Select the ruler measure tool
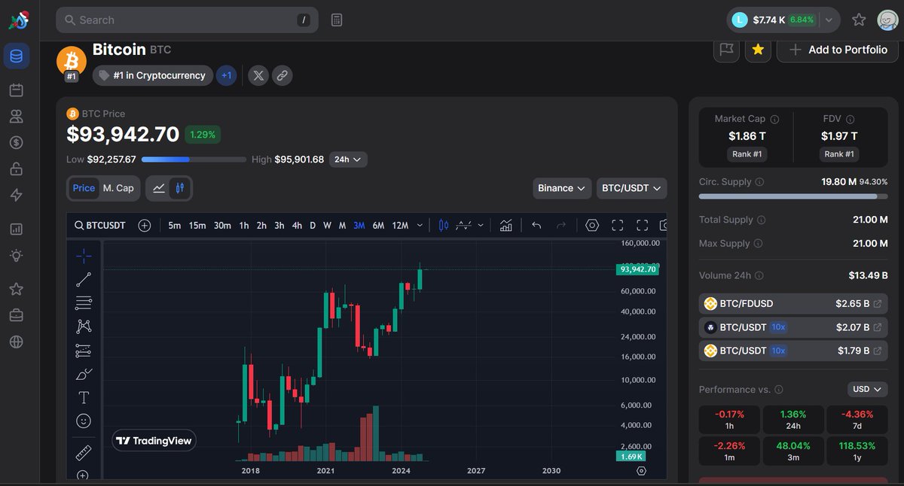This screenshot has height=486, width=904. [84, 453]
